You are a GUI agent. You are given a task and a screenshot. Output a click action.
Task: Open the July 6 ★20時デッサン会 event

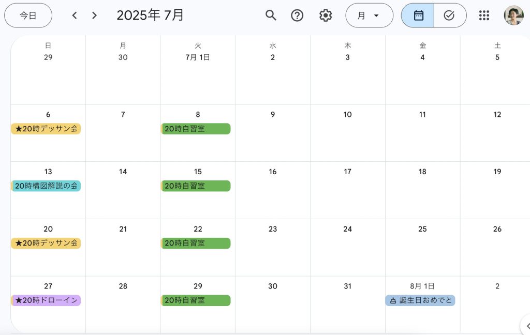click(x=46, y=129)
